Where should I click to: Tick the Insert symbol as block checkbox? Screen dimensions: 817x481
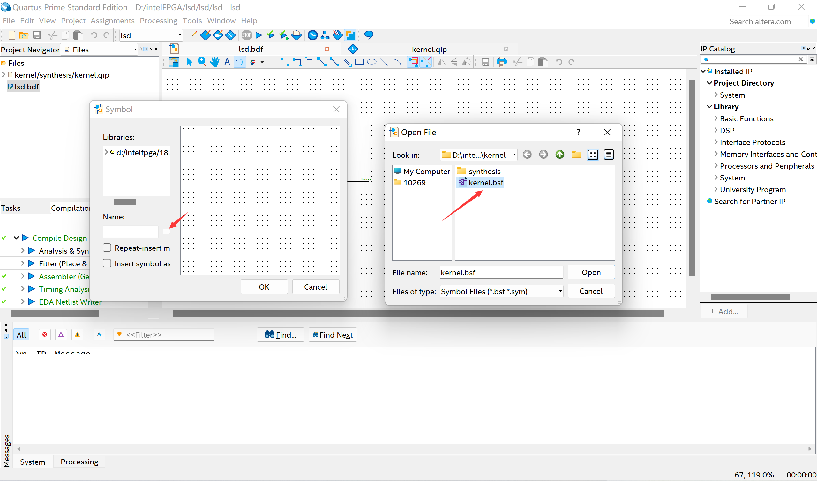[107, 263]
